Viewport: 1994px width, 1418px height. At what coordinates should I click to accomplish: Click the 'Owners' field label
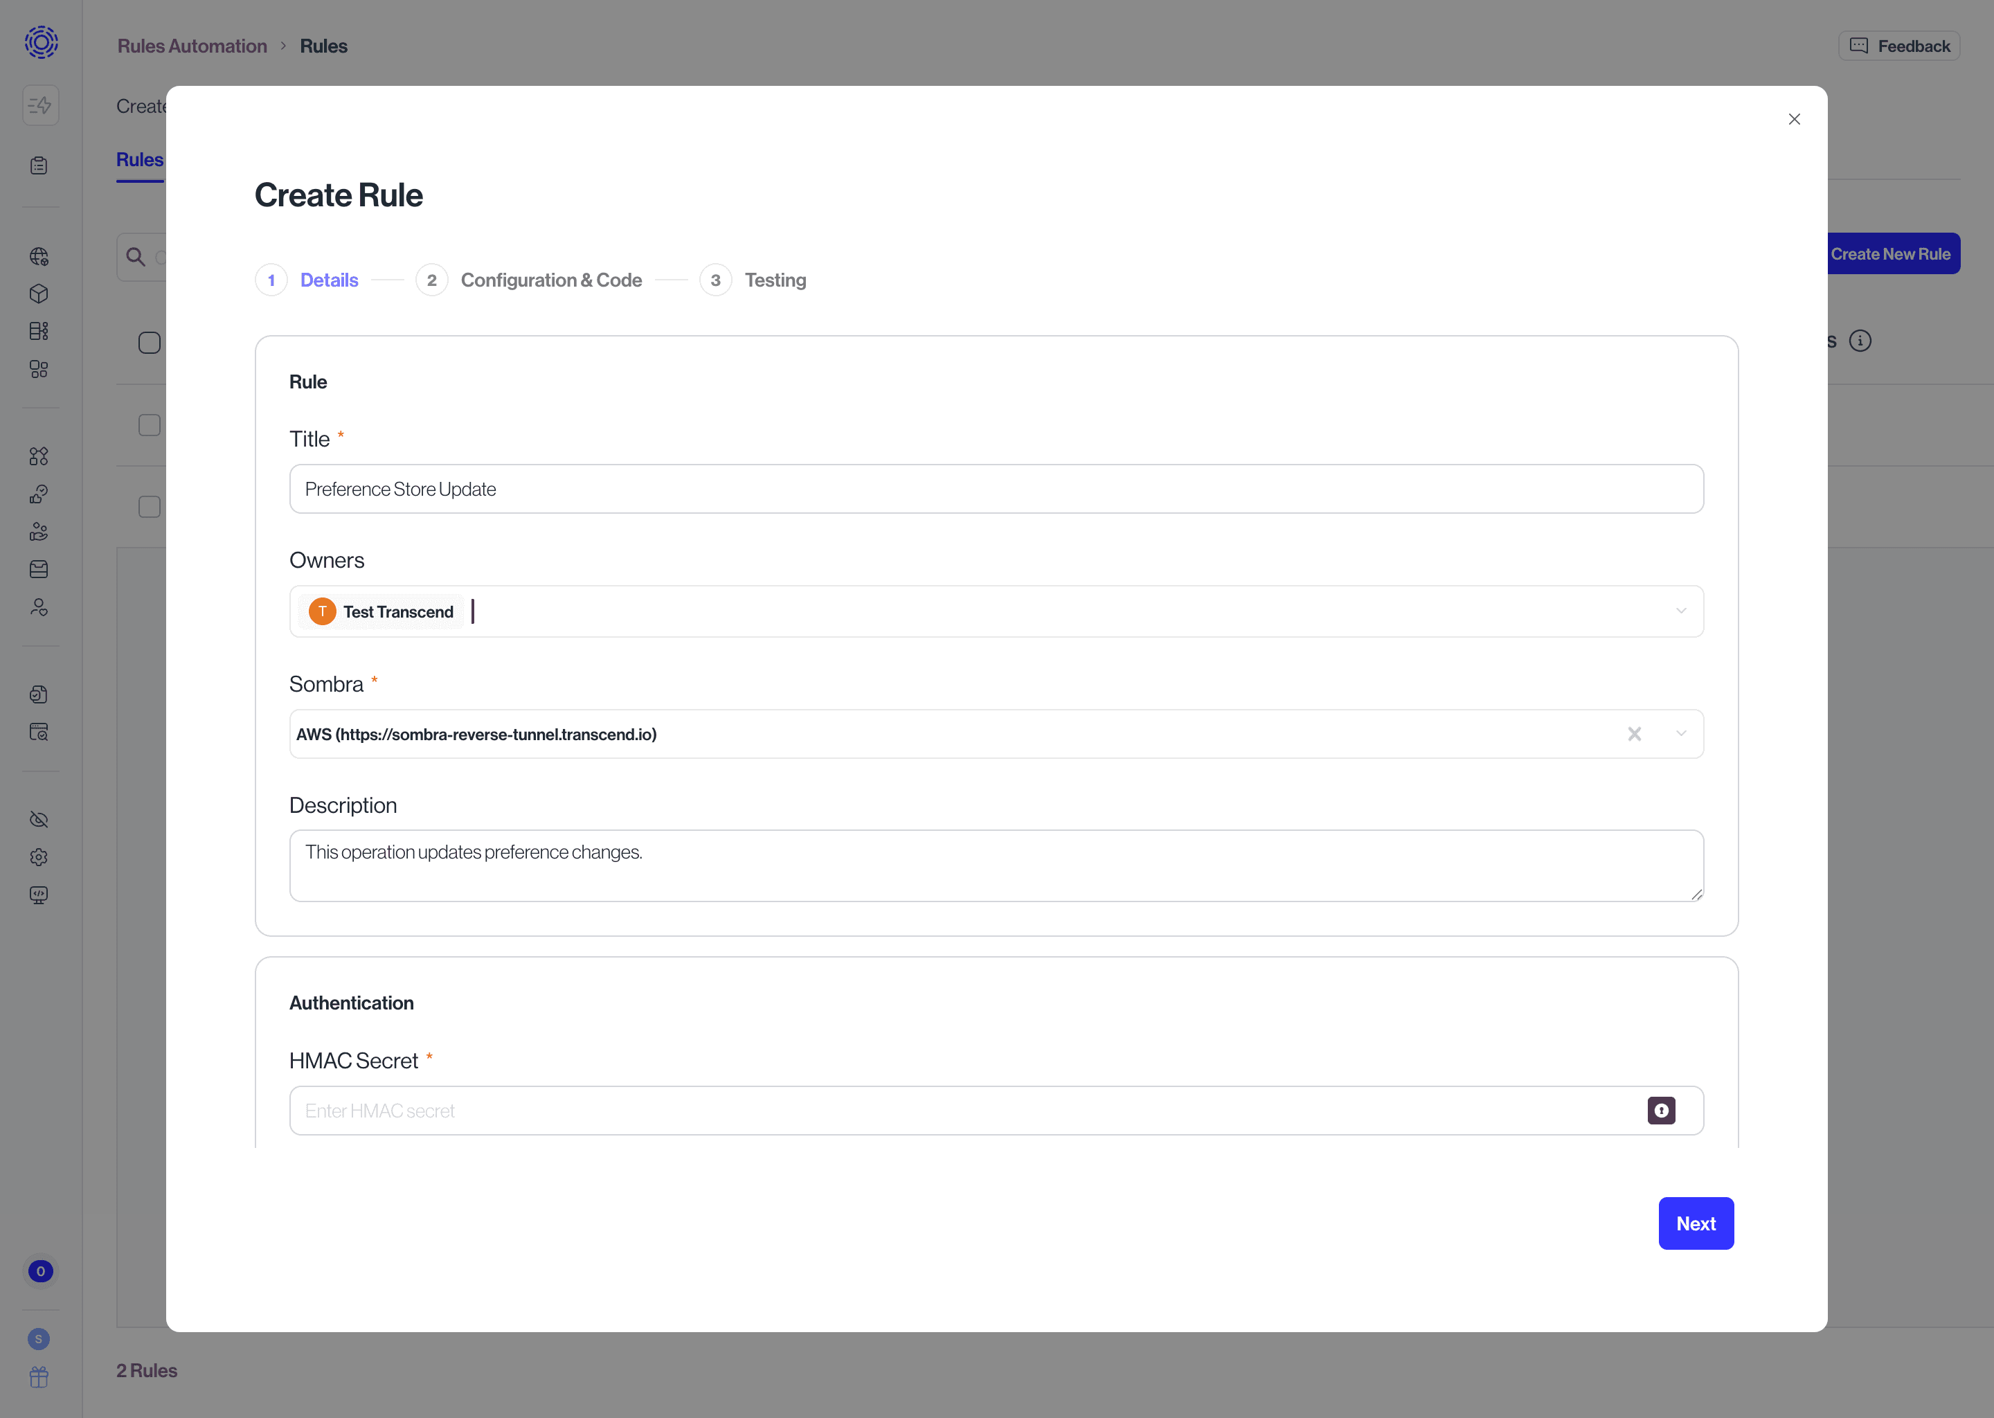(327, 561)
